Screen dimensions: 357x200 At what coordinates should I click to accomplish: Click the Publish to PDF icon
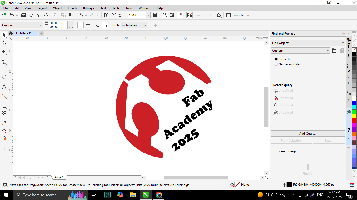coord(122,15)
